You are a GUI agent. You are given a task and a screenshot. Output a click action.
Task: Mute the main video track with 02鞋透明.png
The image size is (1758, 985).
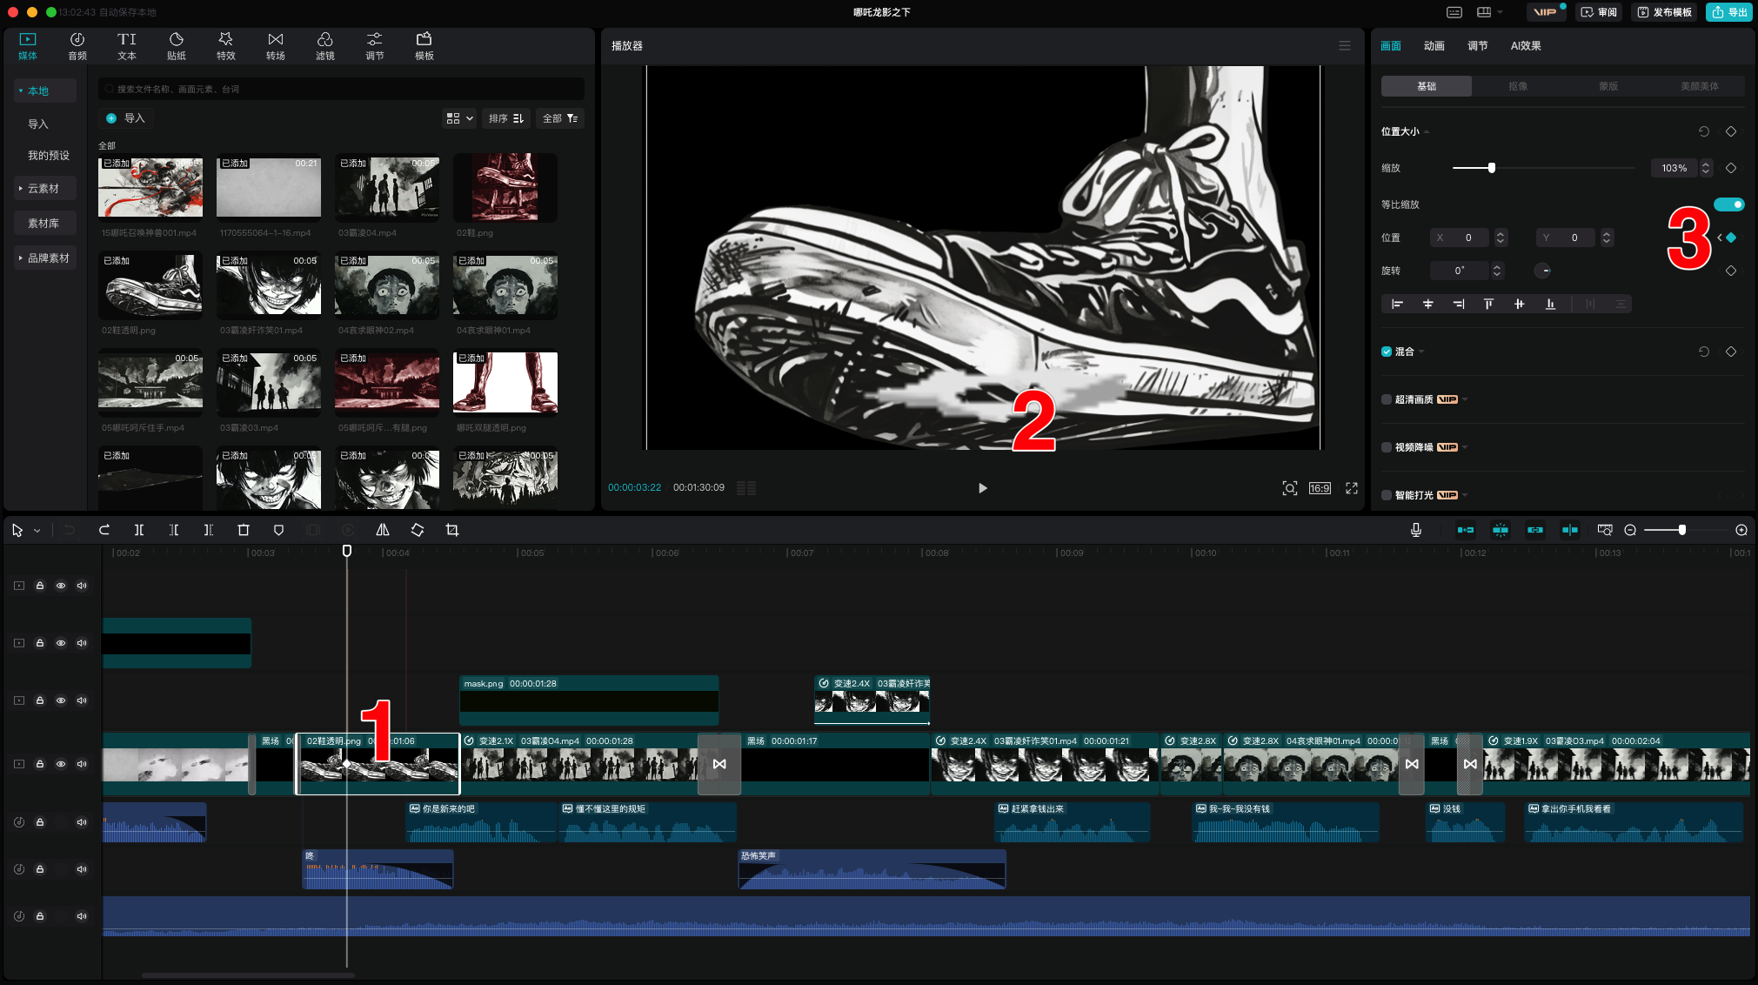click(x=82, y=764)
